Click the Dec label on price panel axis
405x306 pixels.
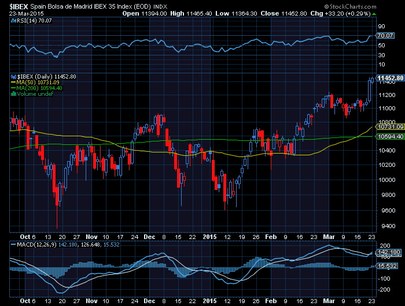tap(149, 237)
